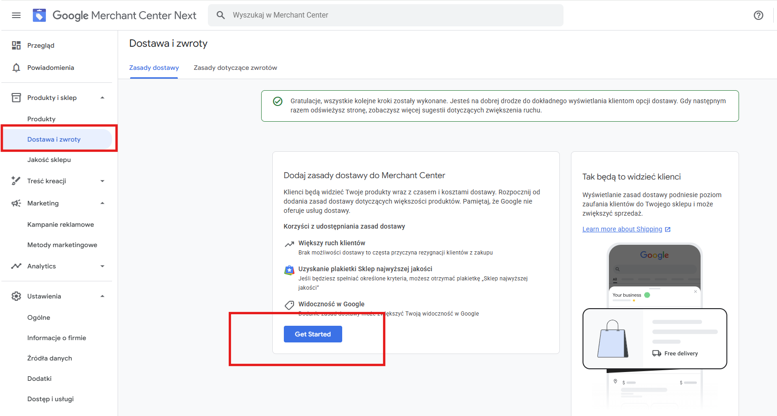
Task: Click the Produkty i sklep storefront icon
Action: point(16,98)
